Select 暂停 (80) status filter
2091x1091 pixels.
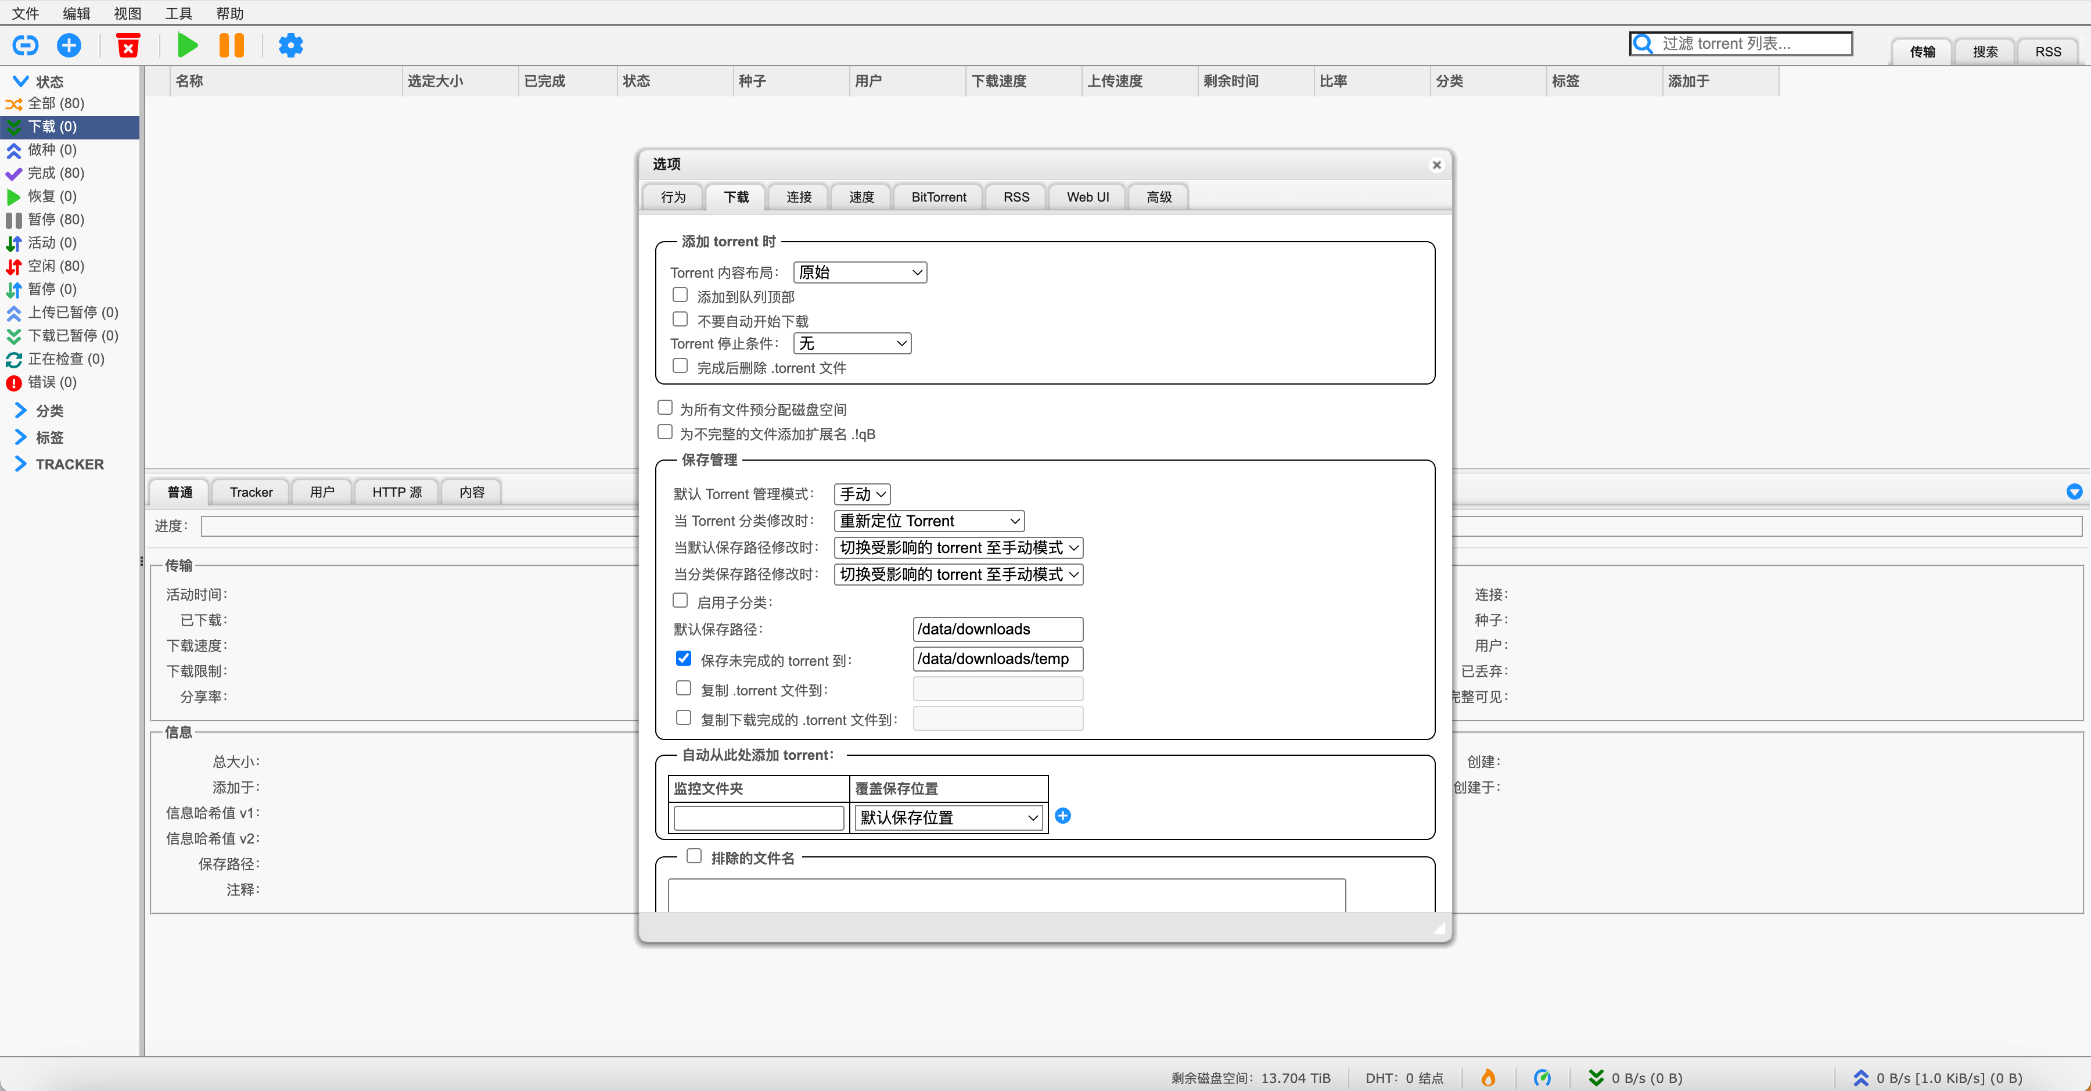coord(70,219)
